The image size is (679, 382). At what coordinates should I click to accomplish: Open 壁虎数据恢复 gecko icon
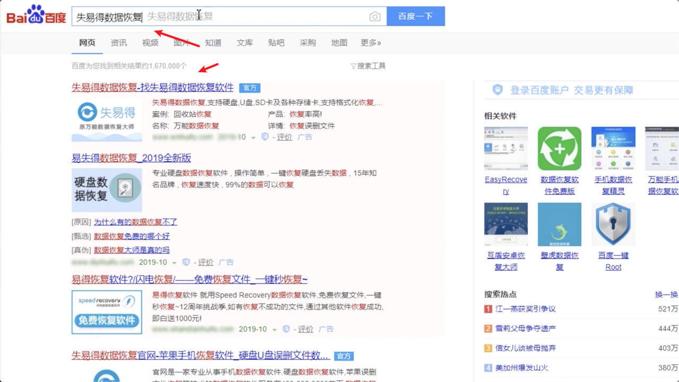coord(560,224)
